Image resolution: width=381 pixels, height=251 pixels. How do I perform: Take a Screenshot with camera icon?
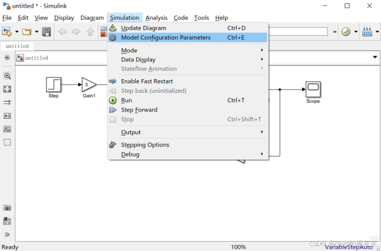[7, 208]
